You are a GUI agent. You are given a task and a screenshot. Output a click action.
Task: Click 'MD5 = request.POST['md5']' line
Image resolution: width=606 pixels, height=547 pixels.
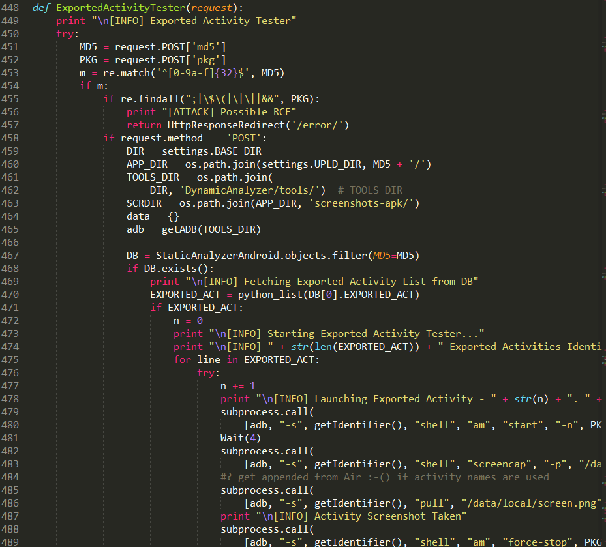click(153, 47)
